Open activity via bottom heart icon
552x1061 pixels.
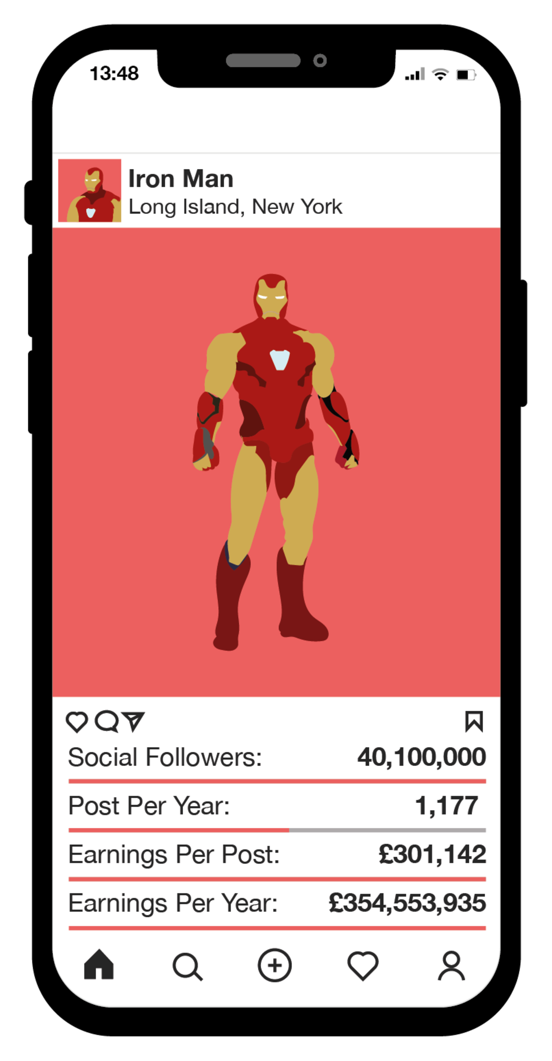(x=363, y=966)
